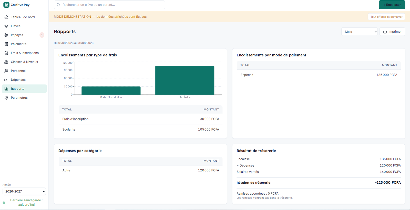
Task: Click the − Dépenses line label
Action: [245, 166]
